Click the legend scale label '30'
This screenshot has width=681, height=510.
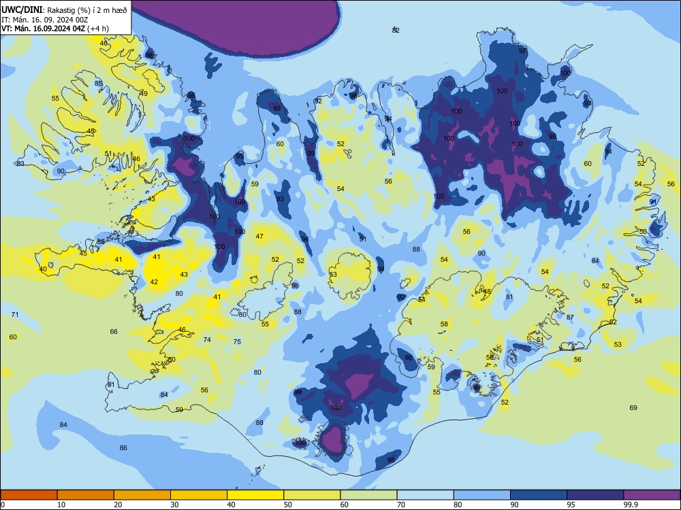(174, 505)
